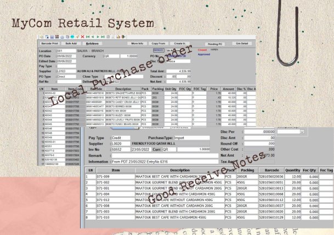This screenshot has height=235, width=334.
Task: Select PO row BEBETO BERRIES 80GM
Action: [x=147, y=106]
